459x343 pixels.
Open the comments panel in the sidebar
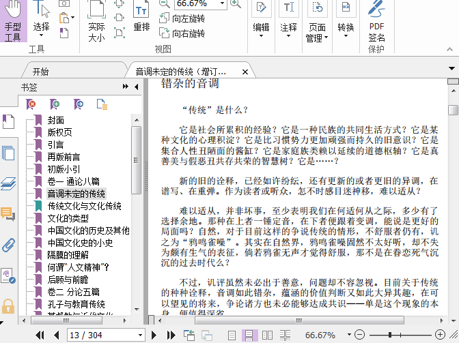click(x=8, y=214)
